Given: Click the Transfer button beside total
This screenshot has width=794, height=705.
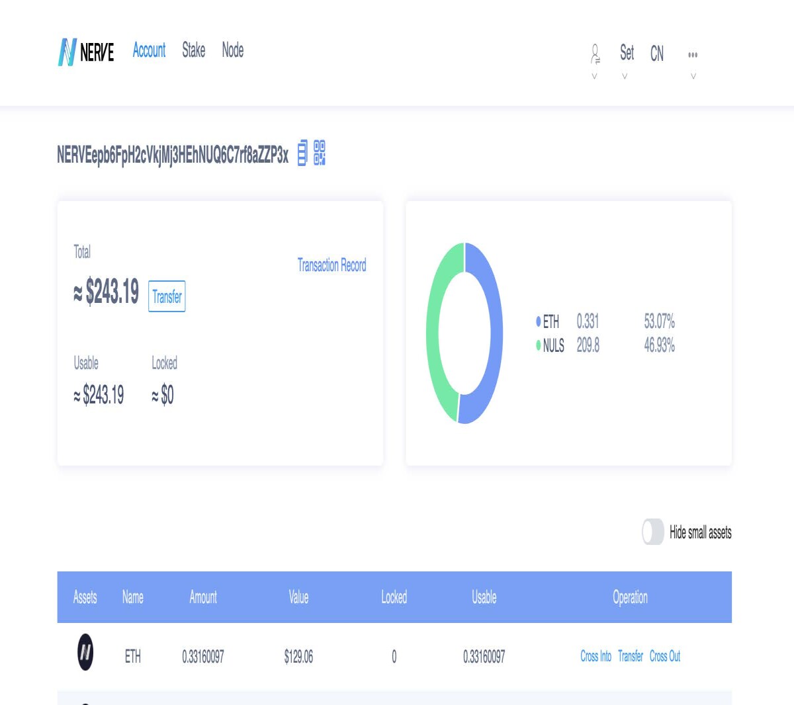Looking at the screenshot, I should pyautogui.click(x=167, y=296).
